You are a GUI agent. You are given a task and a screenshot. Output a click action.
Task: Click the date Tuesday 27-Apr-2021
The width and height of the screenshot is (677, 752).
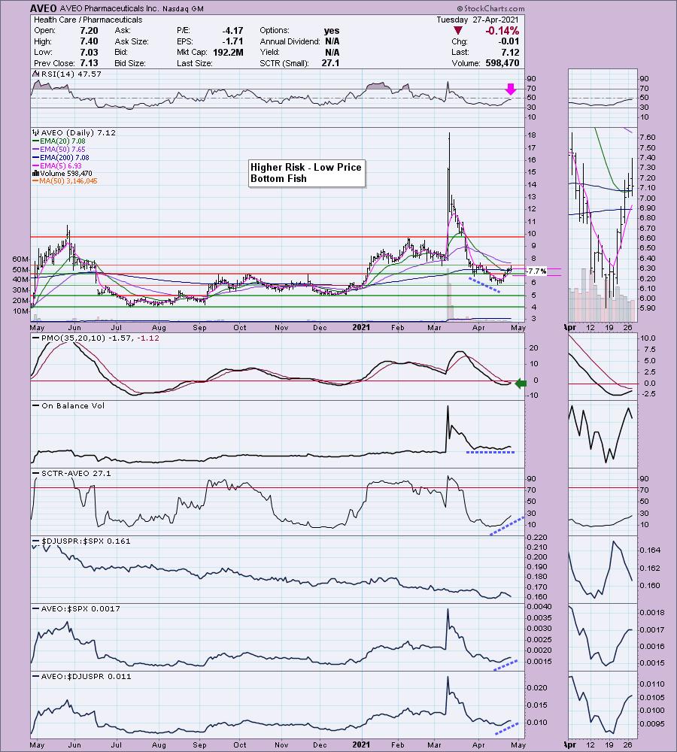point(478,20)
